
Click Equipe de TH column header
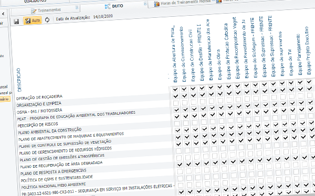[x=290, y=63]
